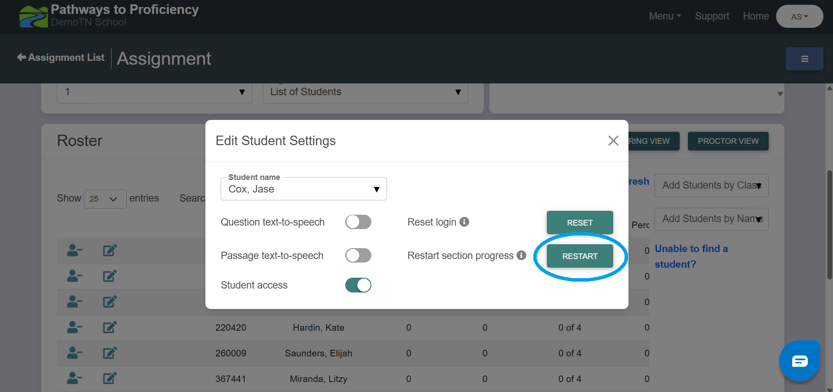Enable Question text-to-speech toggle
833x392 pixels.
coord(358,222)
